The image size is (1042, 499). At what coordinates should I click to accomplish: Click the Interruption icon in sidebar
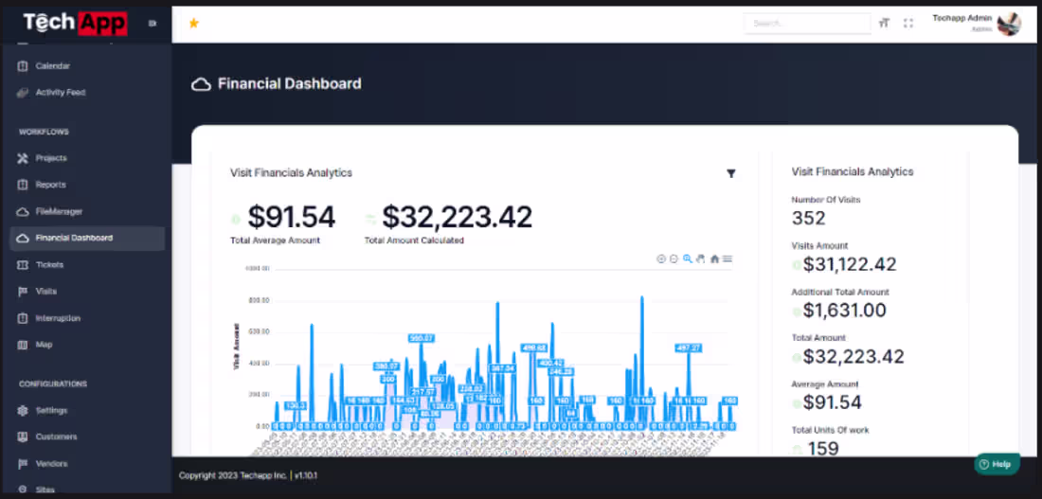pyautogui.click(x=23, y=317)
